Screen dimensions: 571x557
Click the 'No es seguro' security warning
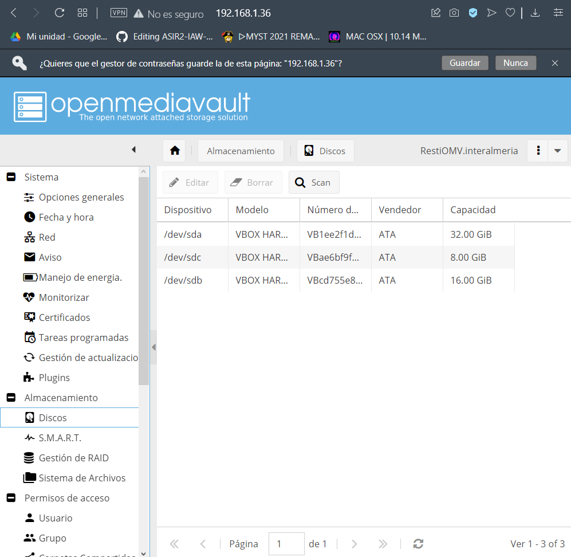click(x=168, y=14)
